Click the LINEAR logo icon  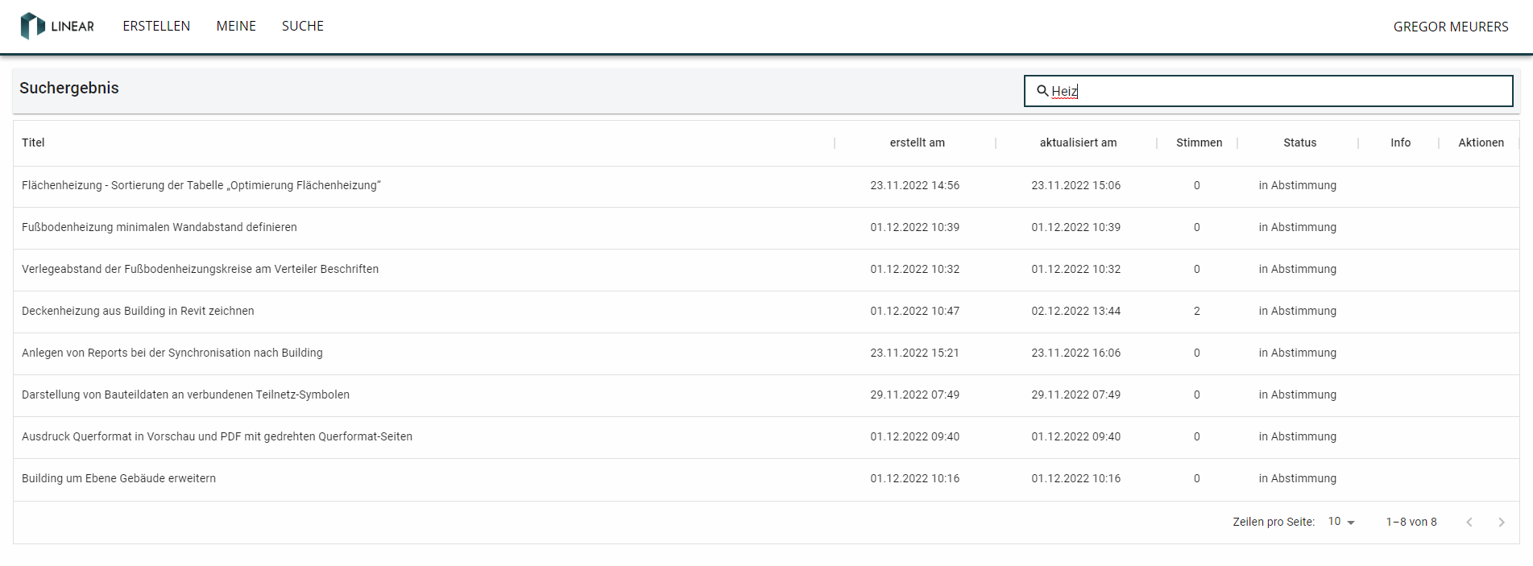[x=32, y=26]
